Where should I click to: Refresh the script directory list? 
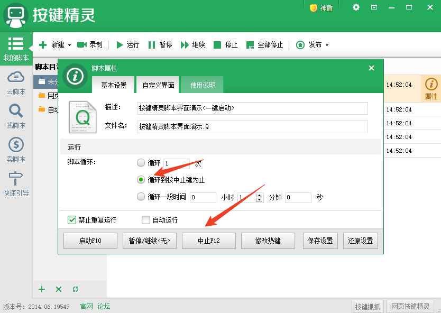click(76, 289)
